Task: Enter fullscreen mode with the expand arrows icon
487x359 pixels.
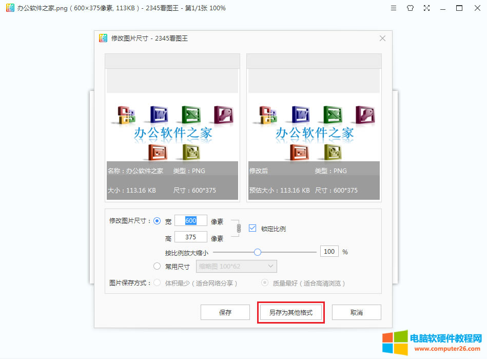Action: pos(426,8)
